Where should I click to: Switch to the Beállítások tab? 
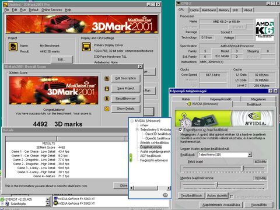pyautogui.click(x=254, y=104)
